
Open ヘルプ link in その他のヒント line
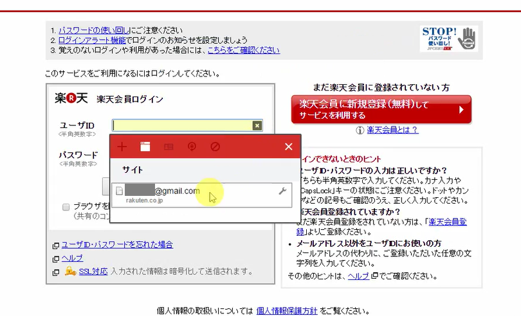click(x=358, y=276)
